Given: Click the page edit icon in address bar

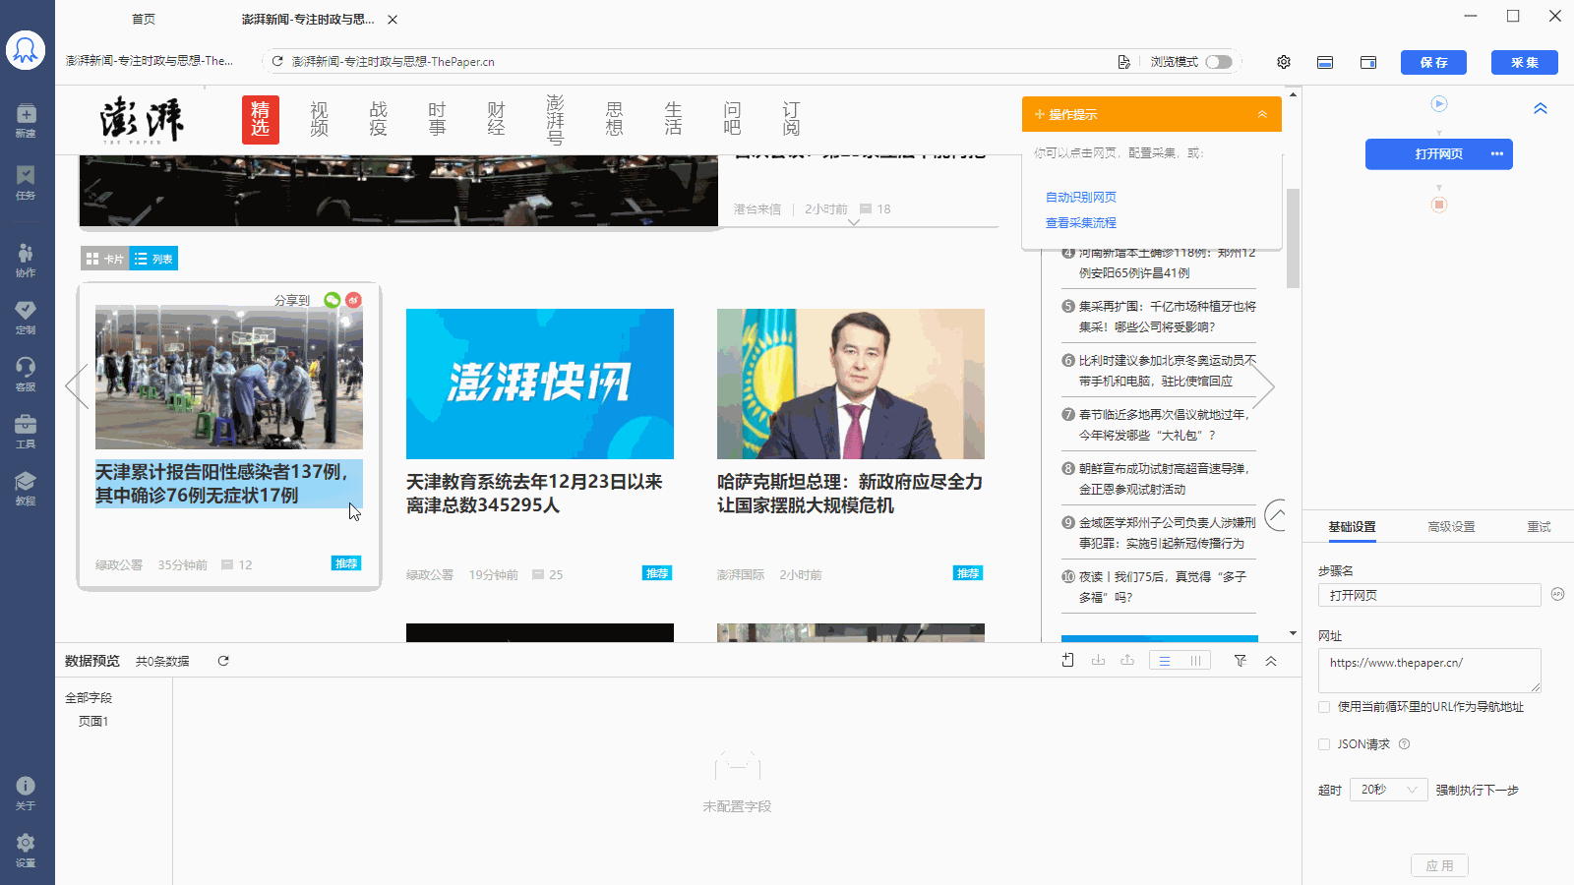Looking at the screenshot, I should [x=1123, y=62].
